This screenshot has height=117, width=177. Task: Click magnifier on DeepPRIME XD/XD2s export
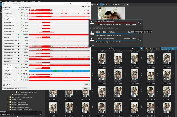139,39
